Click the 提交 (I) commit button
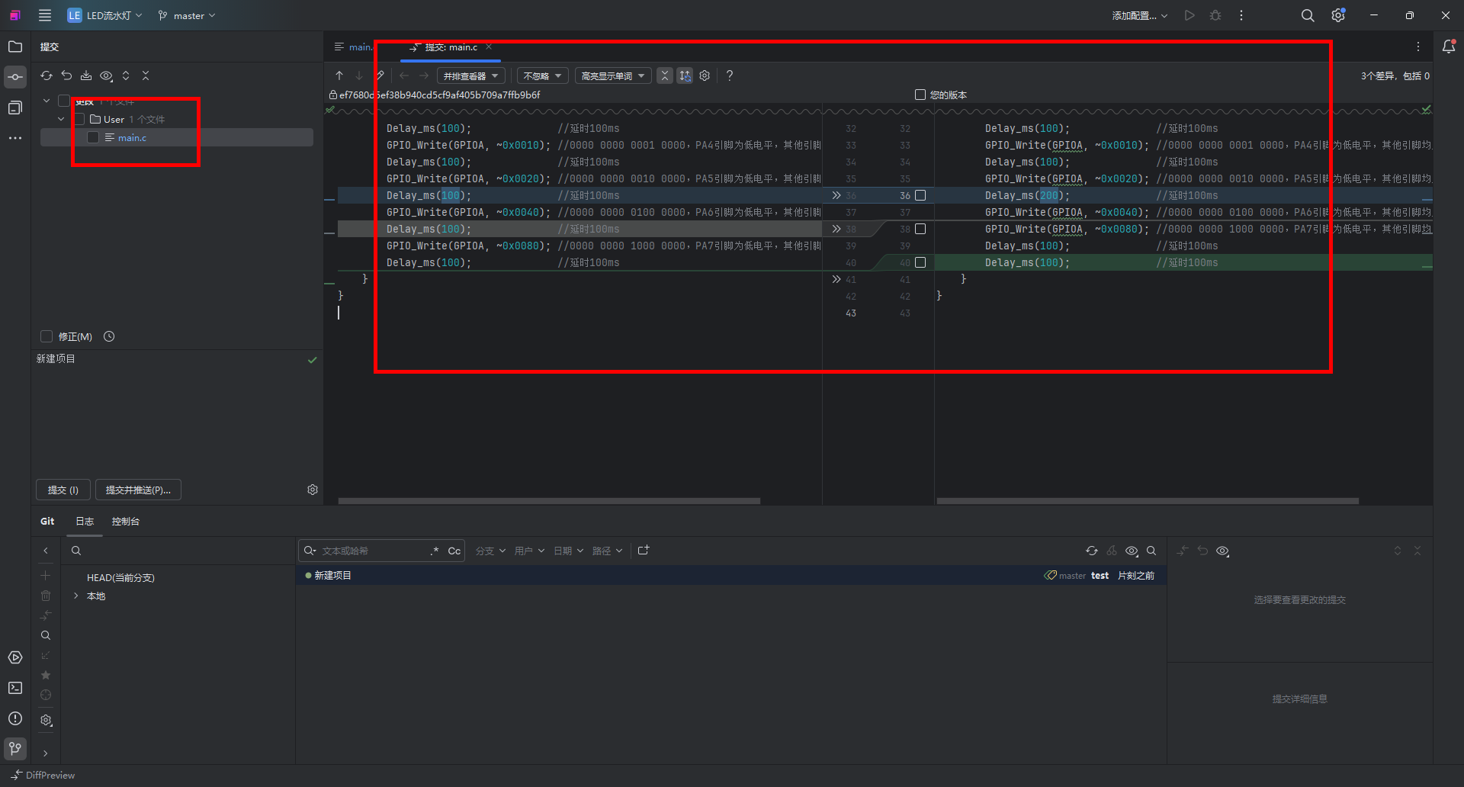This screenshot has width=1464, height=787. click(x=63, y=490)
